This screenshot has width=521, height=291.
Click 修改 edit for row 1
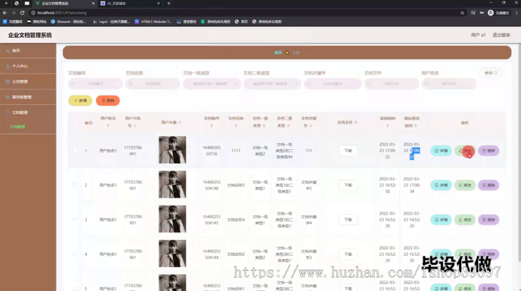coord(465,150)
